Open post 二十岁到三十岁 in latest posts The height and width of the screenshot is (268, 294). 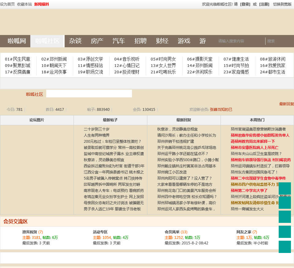96,129
